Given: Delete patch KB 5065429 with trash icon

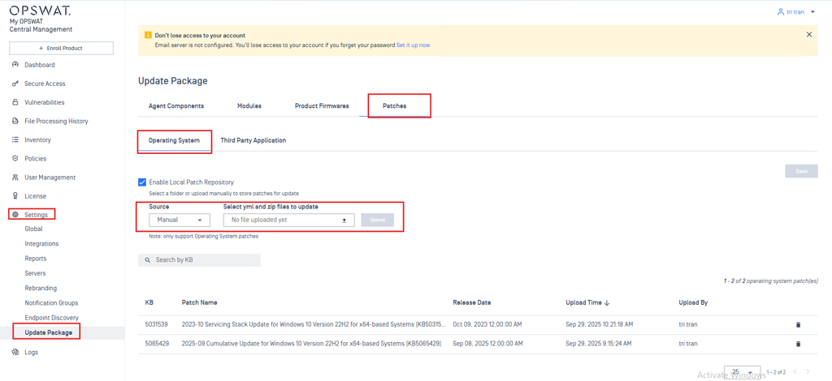Looking at the screenshot, I should (798, 344).
